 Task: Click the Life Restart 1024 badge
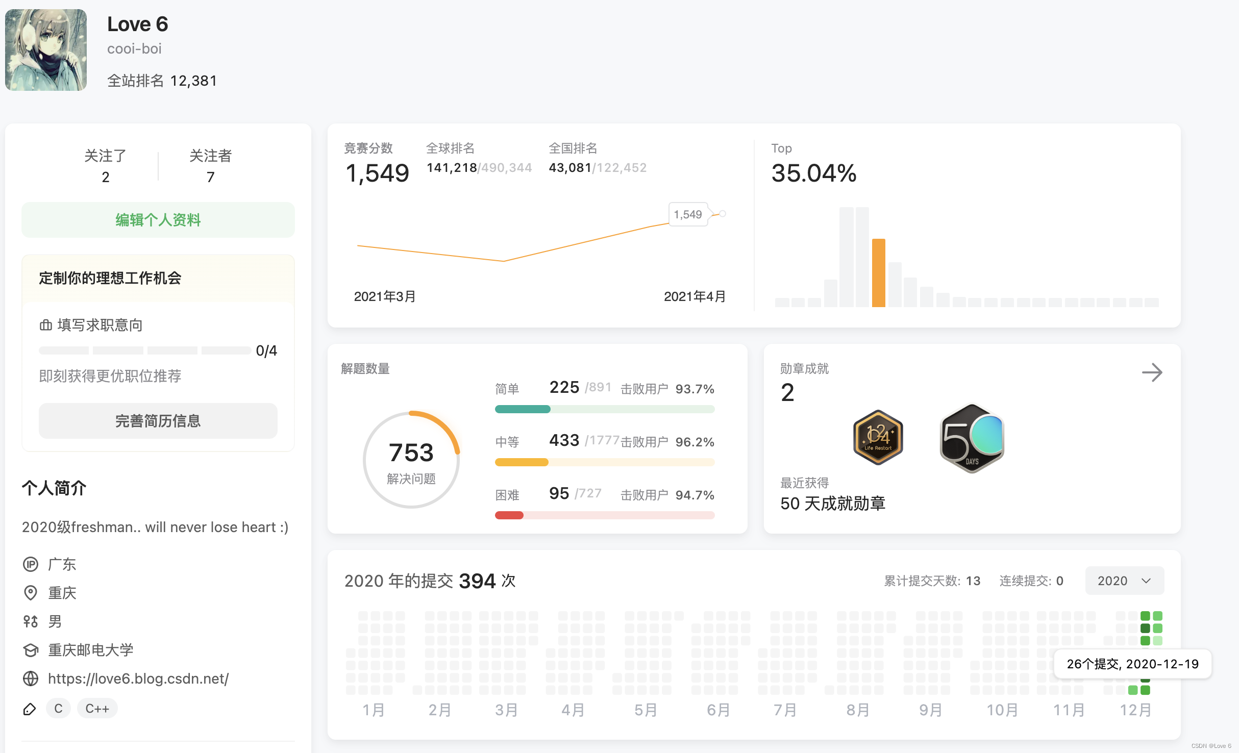[878, 437]
